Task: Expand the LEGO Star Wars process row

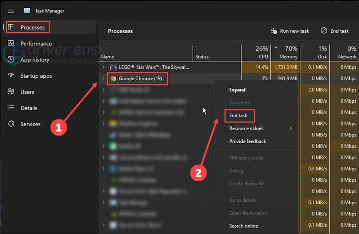Action: [x=103, y=67]
